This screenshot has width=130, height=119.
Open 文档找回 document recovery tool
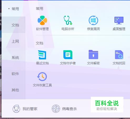119,55
